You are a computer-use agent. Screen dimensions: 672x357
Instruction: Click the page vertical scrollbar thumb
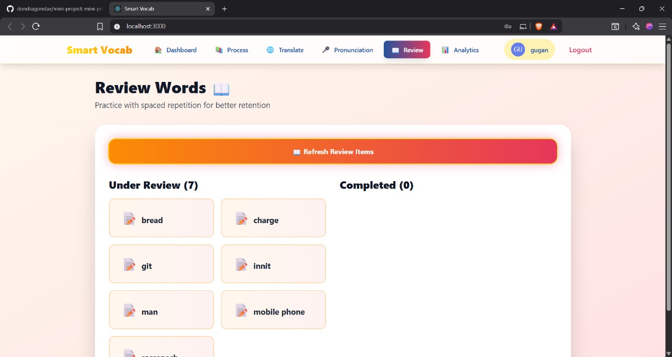tap(668, 176)
